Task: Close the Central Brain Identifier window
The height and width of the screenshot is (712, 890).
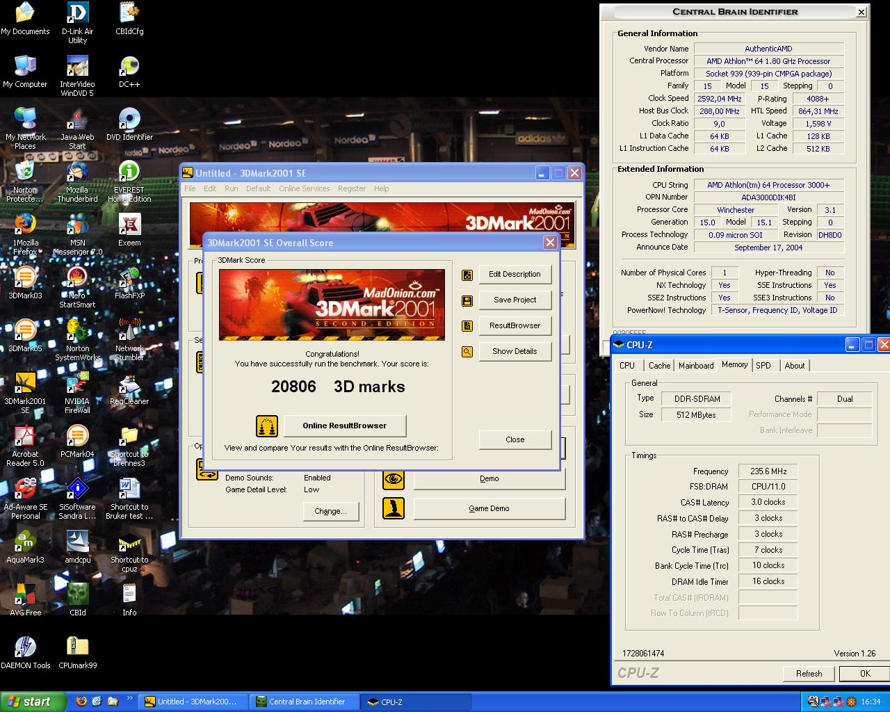Action: tap(861, 12)
